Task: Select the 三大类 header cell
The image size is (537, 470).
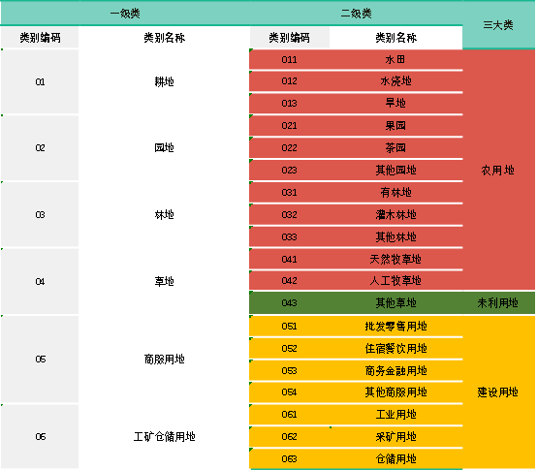Action: tap(498, 25)
